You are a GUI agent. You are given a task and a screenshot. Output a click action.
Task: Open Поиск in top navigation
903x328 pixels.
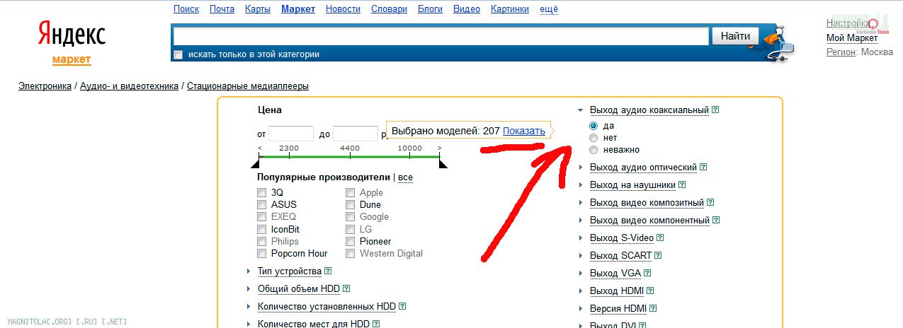pos(186,9)
